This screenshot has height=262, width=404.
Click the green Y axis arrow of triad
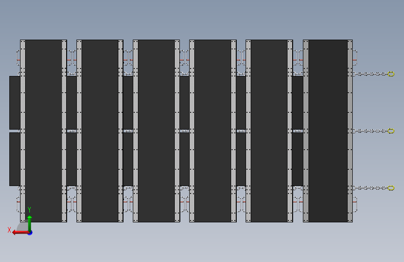tap(30, 223)
